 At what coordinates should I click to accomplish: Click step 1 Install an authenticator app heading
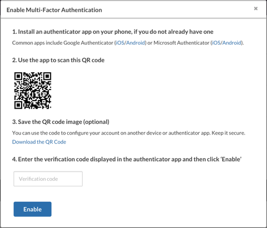click(113, 32)
